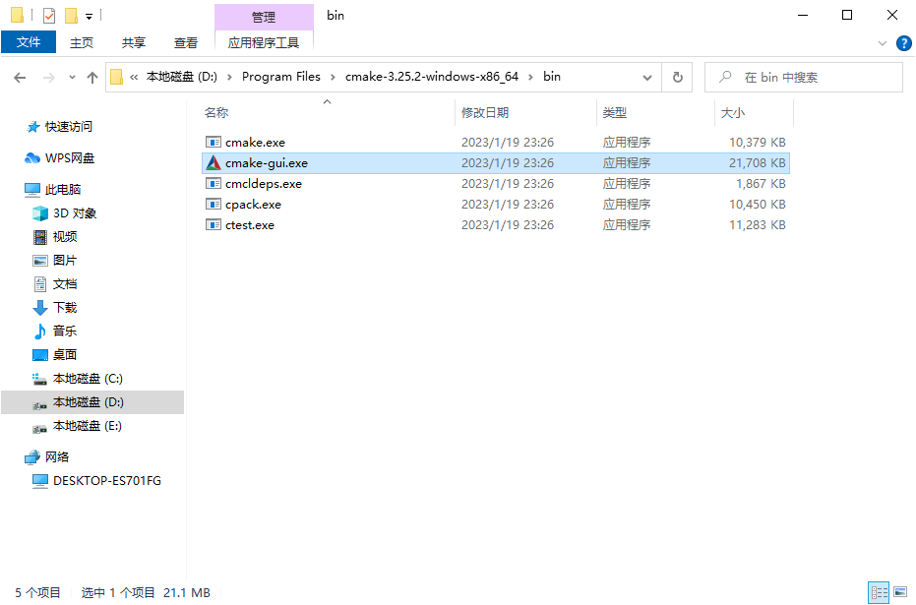Image resolution: width=916 pixels, height=605 pixels.
Task: Switch to details view layout icon
Action: click(x=879, y=593)
